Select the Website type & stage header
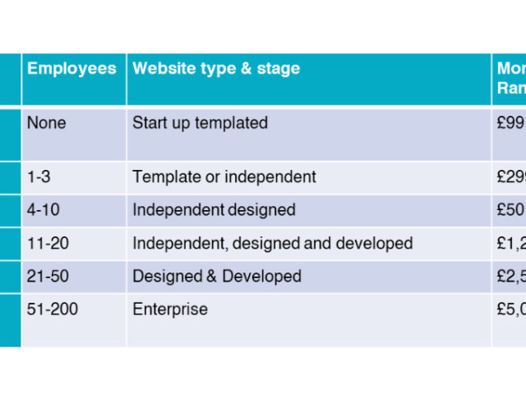Screen dimensions: 526x394 tap(216, 69)
